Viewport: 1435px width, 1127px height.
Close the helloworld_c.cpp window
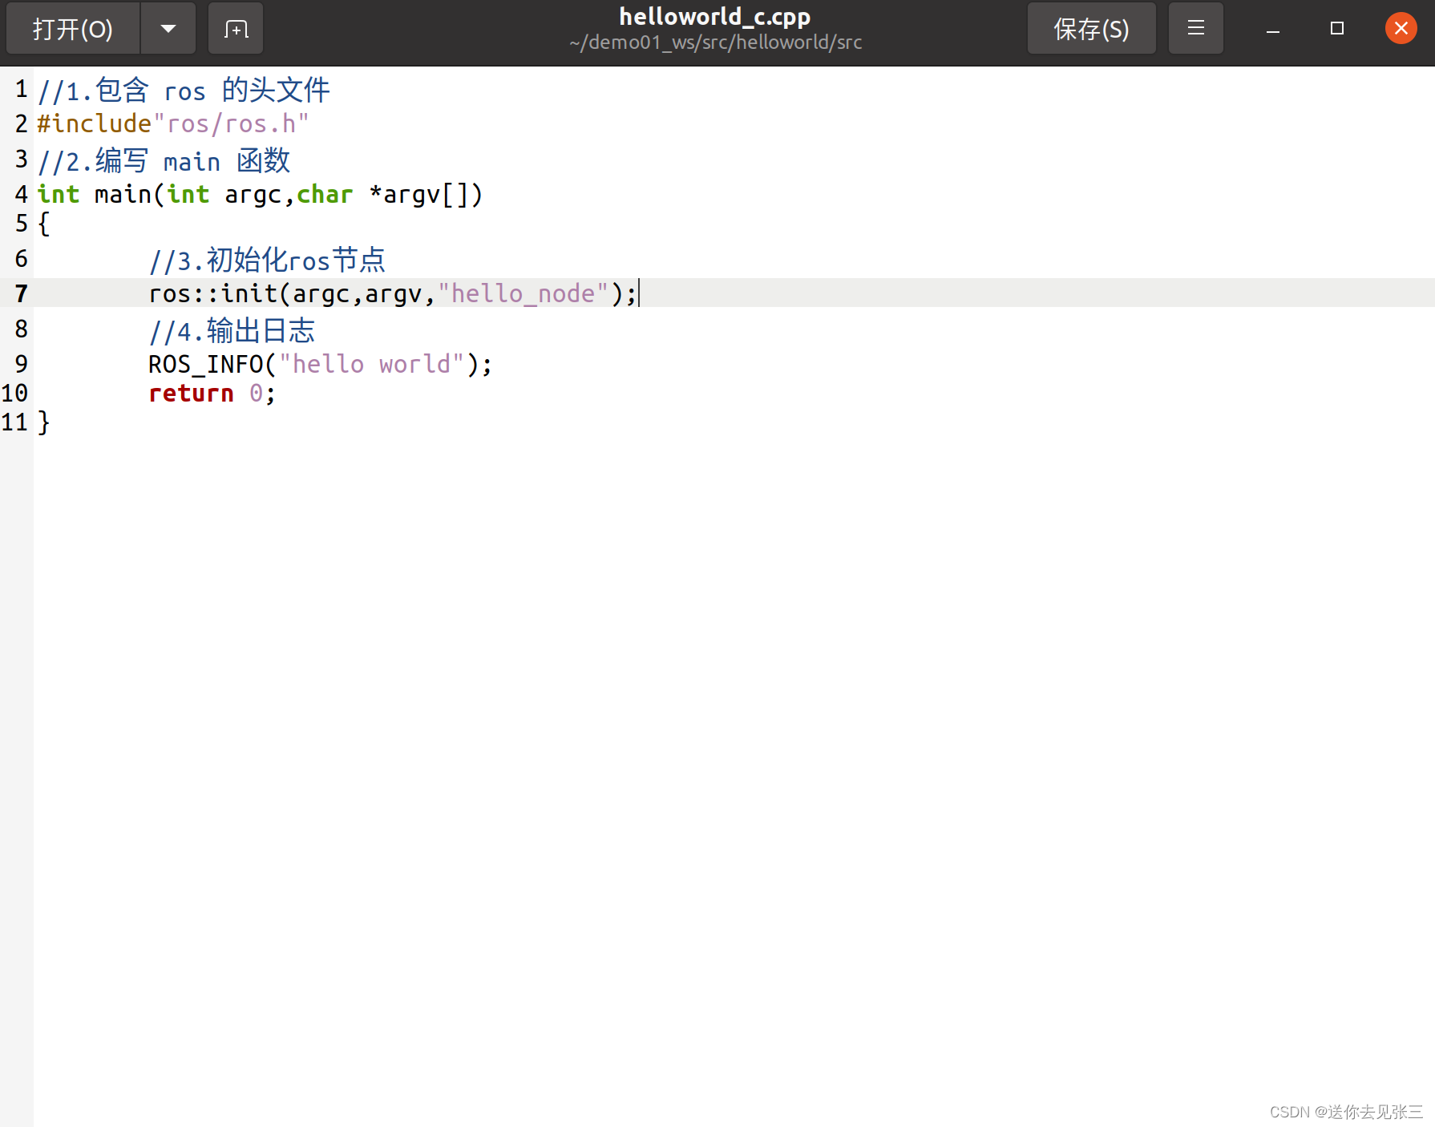tap(1401, 29)
